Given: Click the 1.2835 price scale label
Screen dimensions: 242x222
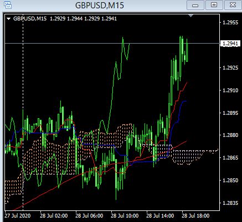Looking at the screenshot, I should point(230,203).
